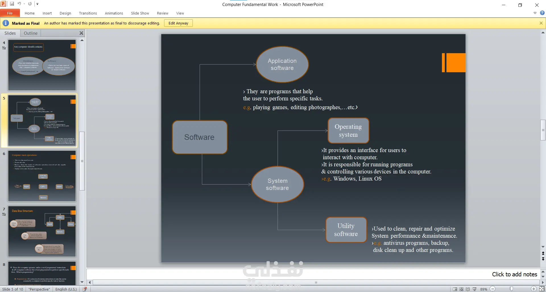Screen dimensions: 546x292
Task: Click the zoom slider handle
Action: point(511,289)
